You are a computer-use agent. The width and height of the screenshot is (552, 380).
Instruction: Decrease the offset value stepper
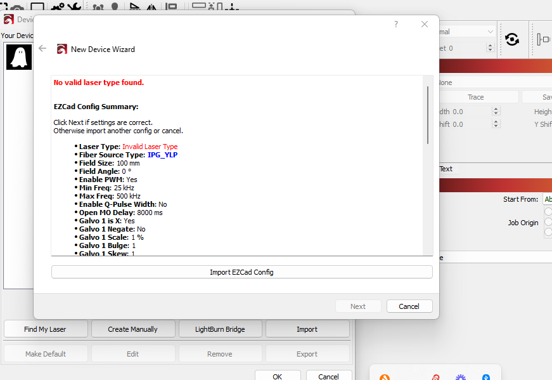490,50
